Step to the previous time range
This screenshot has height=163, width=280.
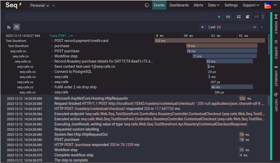tap(203, 27)
